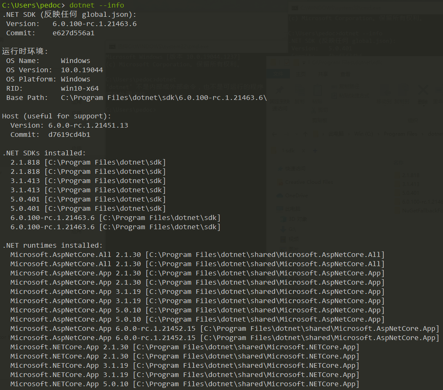Click the 移动到 (Move to) ribbon icon

pos(385,90)
